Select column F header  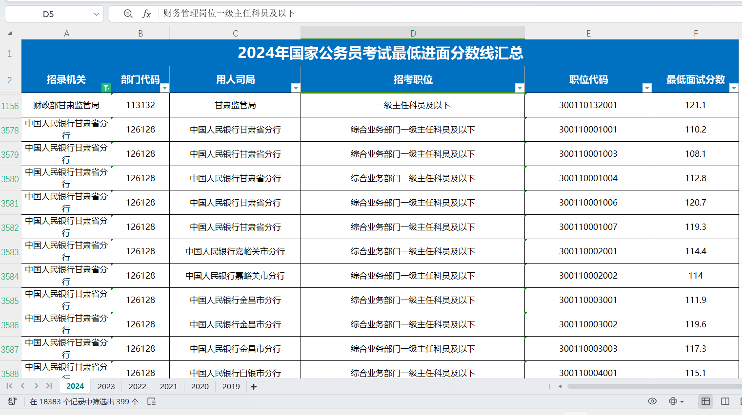[x=695, y=33]
